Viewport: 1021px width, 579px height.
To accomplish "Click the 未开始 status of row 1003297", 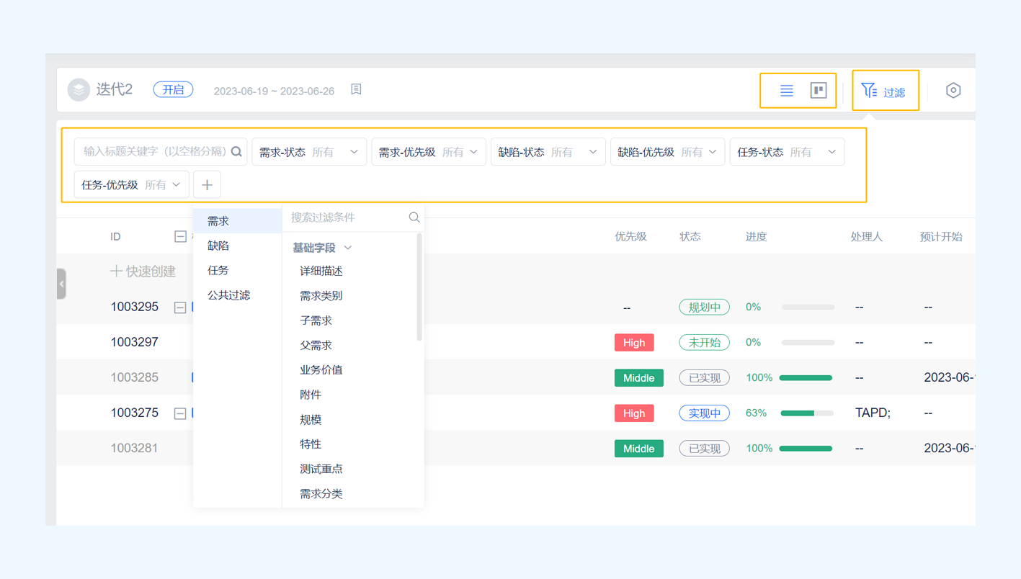I will tap(704, 343).
